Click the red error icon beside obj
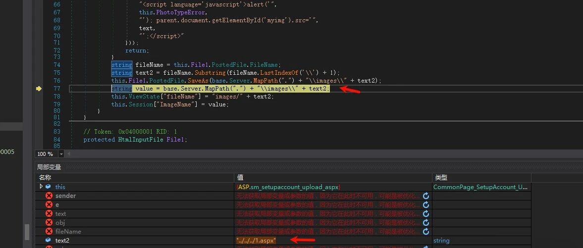This screenshot has height=248, width=583. click(49, 222)
